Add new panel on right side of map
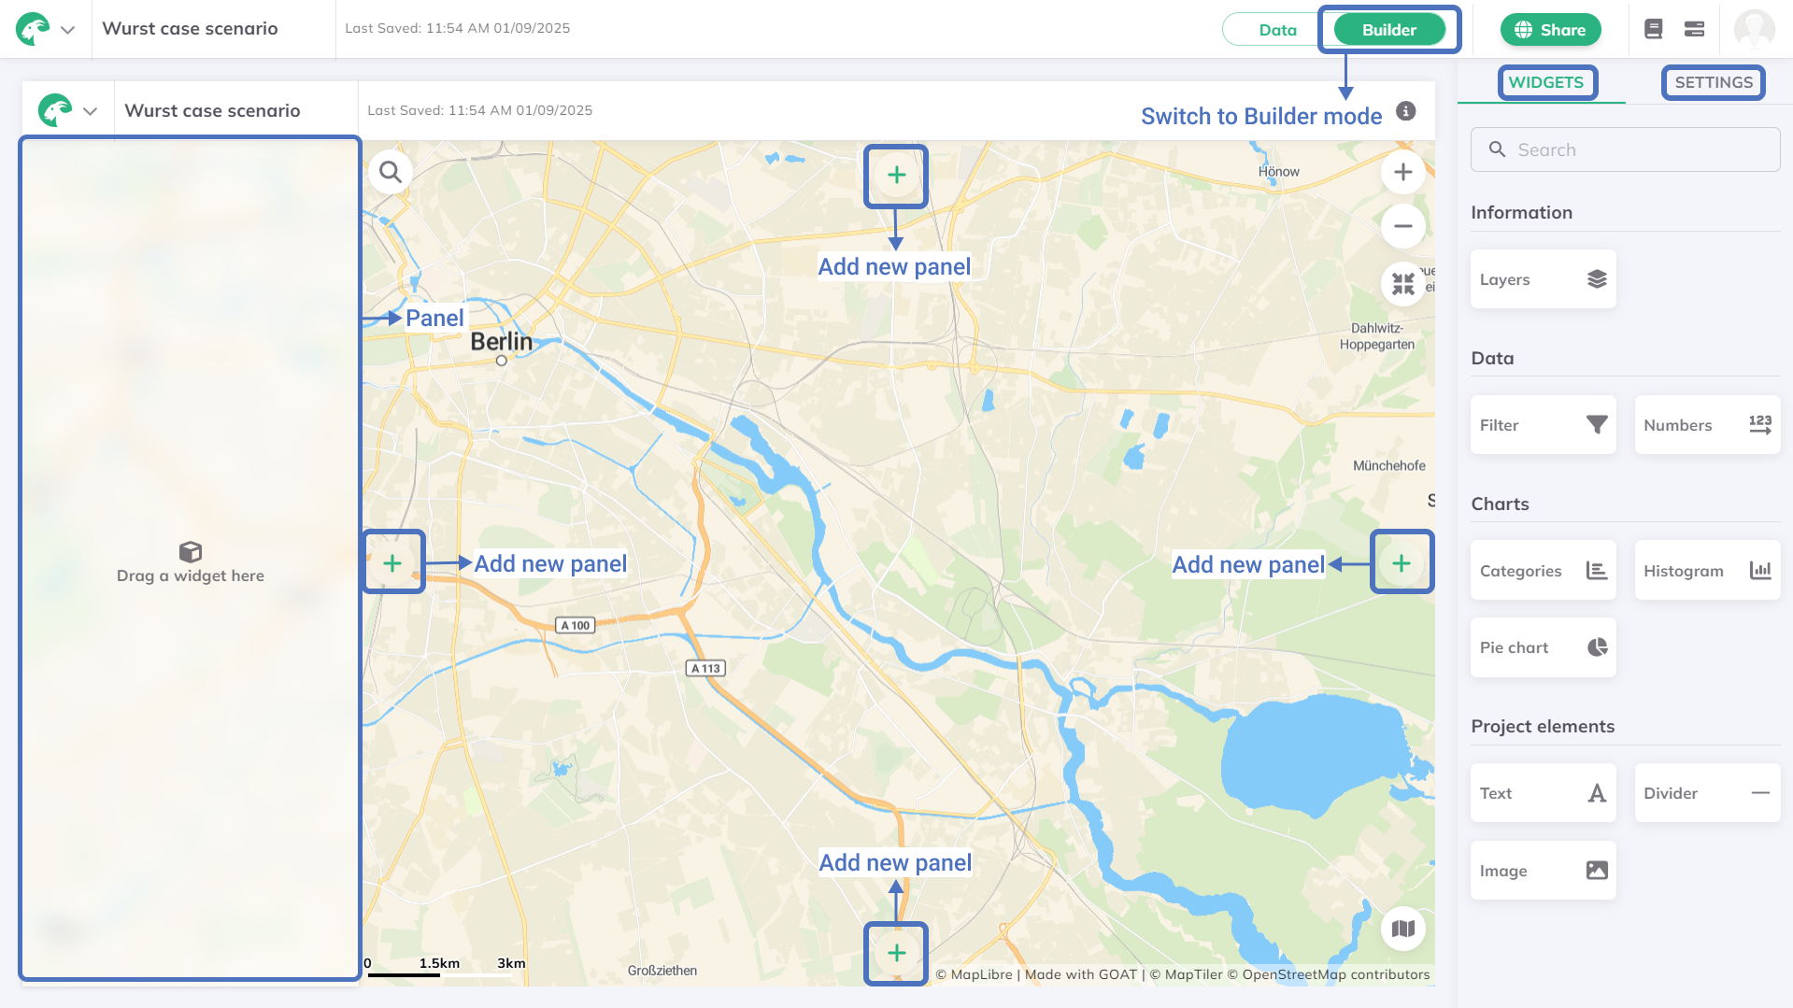The width and height of the screenshot is (1793, 1008). click(1401, 562)
